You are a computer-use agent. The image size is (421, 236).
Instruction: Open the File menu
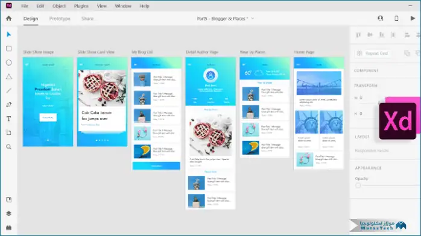coord(25,6)
